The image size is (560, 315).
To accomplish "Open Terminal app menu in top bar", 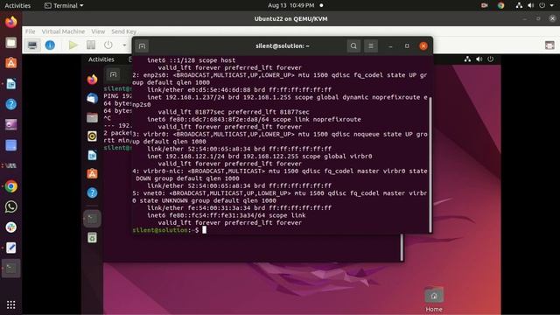I will coord(64,5).
